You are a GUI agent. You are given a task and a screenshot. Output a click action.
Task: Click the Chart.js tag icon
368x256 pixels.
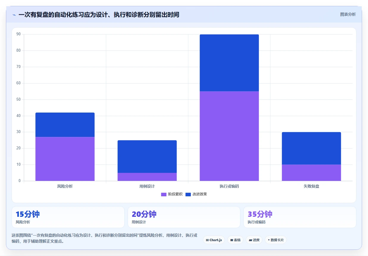(x=207, y=240)
